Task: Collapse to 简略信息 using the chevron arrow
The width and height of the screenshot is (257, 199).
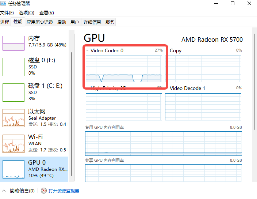Action: click(x=4, y=191)
